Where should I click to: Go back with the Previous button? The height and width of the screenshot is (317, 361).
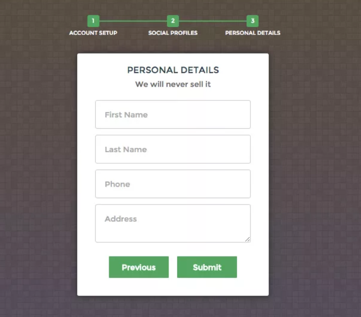139,267
